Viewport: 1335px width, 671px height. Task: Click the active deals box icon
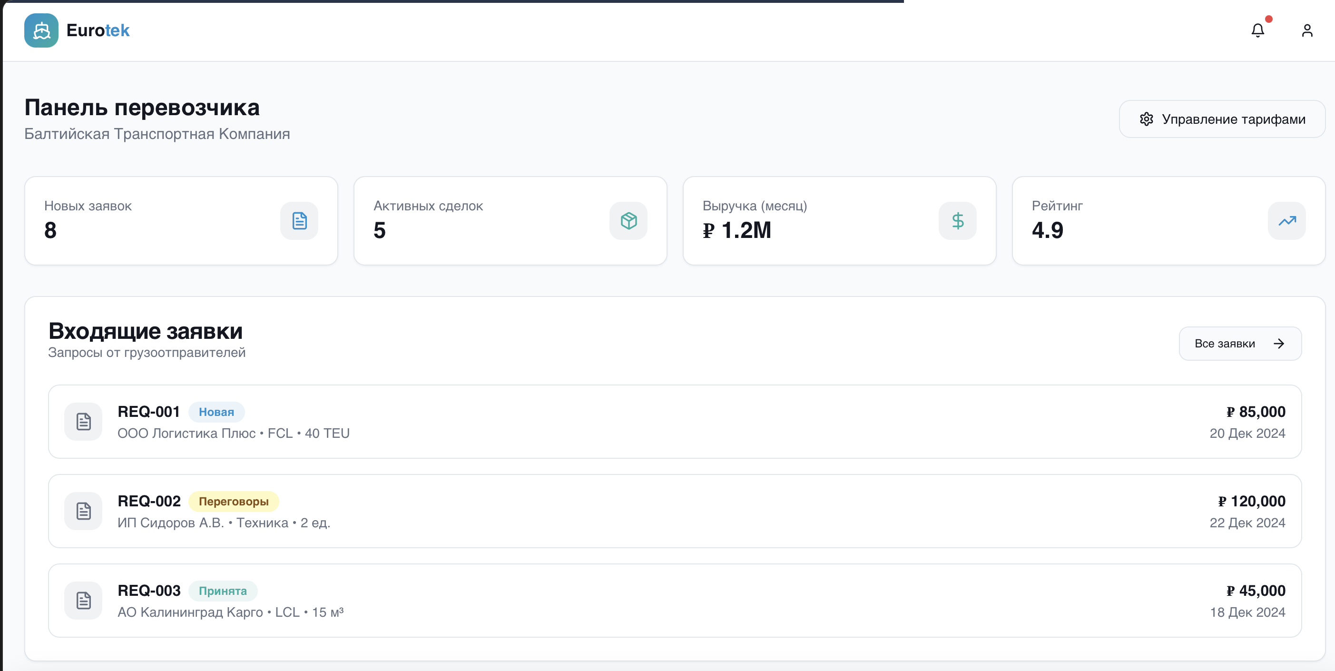pos(628,221)
